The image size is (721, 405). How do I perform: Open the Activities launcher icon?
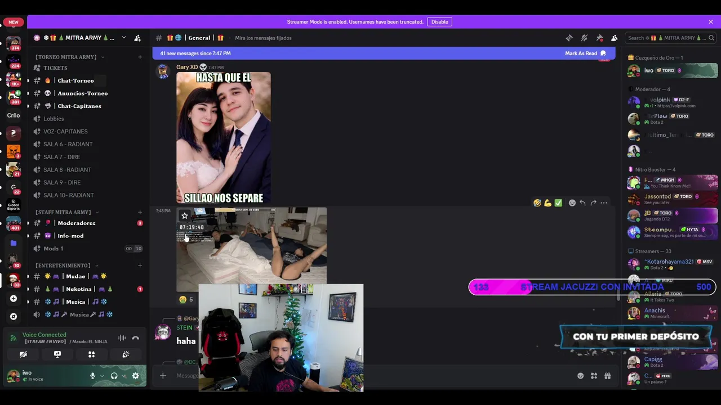point(91,354)
